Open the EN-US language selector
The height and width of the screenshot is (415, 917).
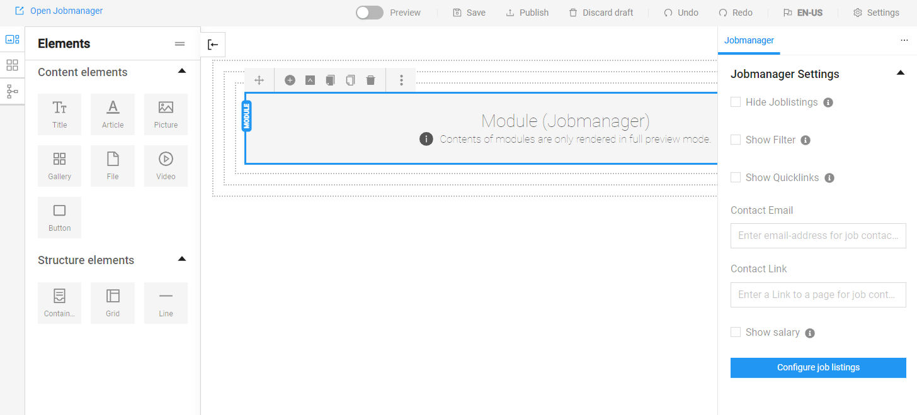[x=803, y=13]
